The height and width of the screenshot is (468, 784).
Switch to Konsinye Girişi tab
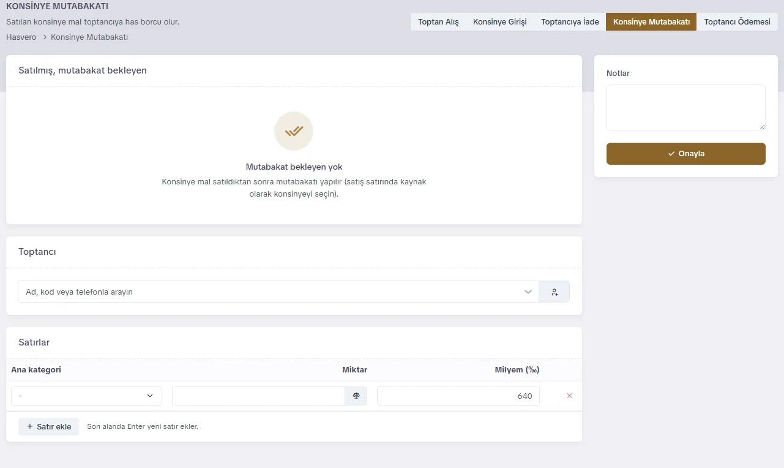(500, 22)
